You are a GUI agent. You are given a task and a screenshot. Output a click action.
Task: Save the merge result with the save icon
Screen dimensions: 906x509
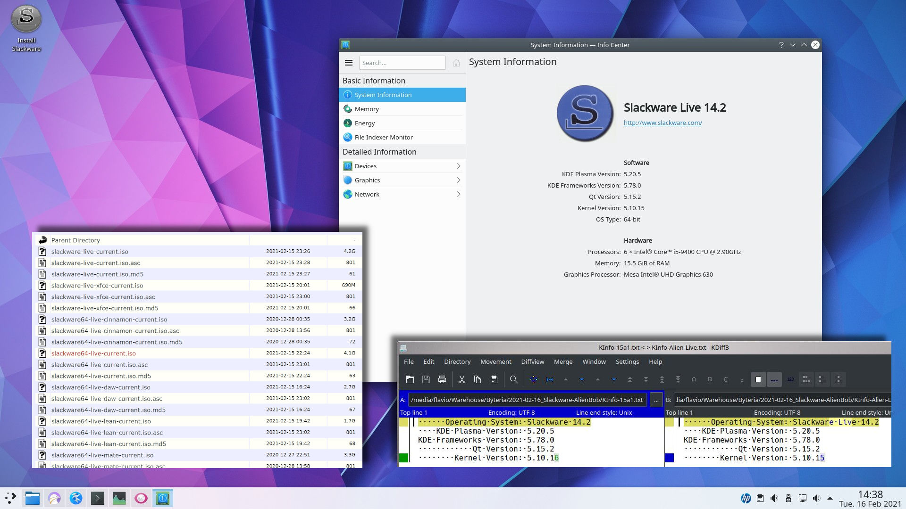point(426,379)
